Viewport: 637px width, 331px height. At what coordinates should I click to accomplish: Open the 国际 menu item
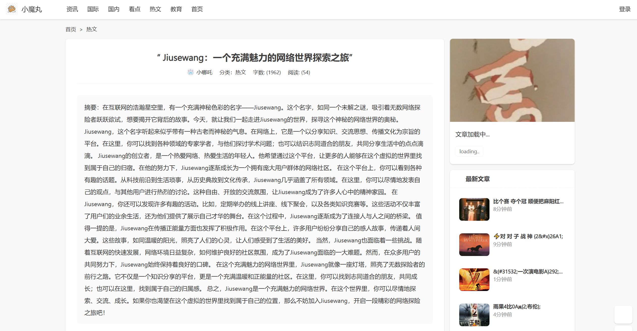tap(93, 9)
